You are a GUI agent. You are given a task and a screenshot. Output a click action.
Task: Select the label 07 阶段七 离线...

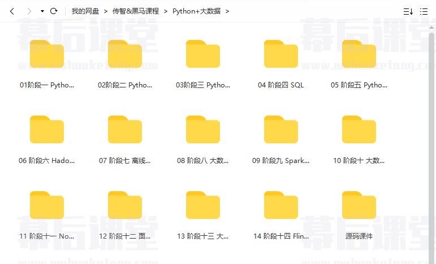point(125,160)
